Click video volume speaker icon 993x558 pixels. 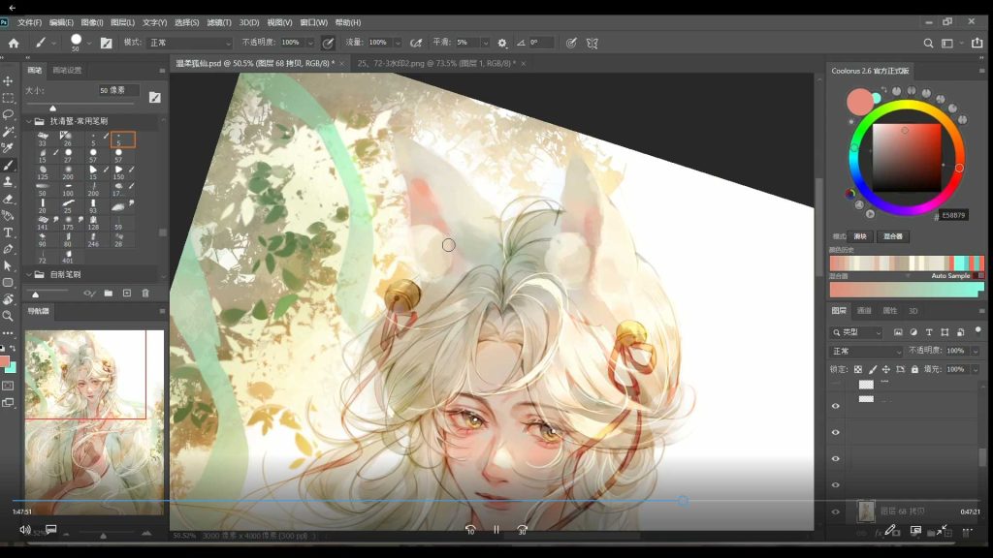tap(24, 530)
